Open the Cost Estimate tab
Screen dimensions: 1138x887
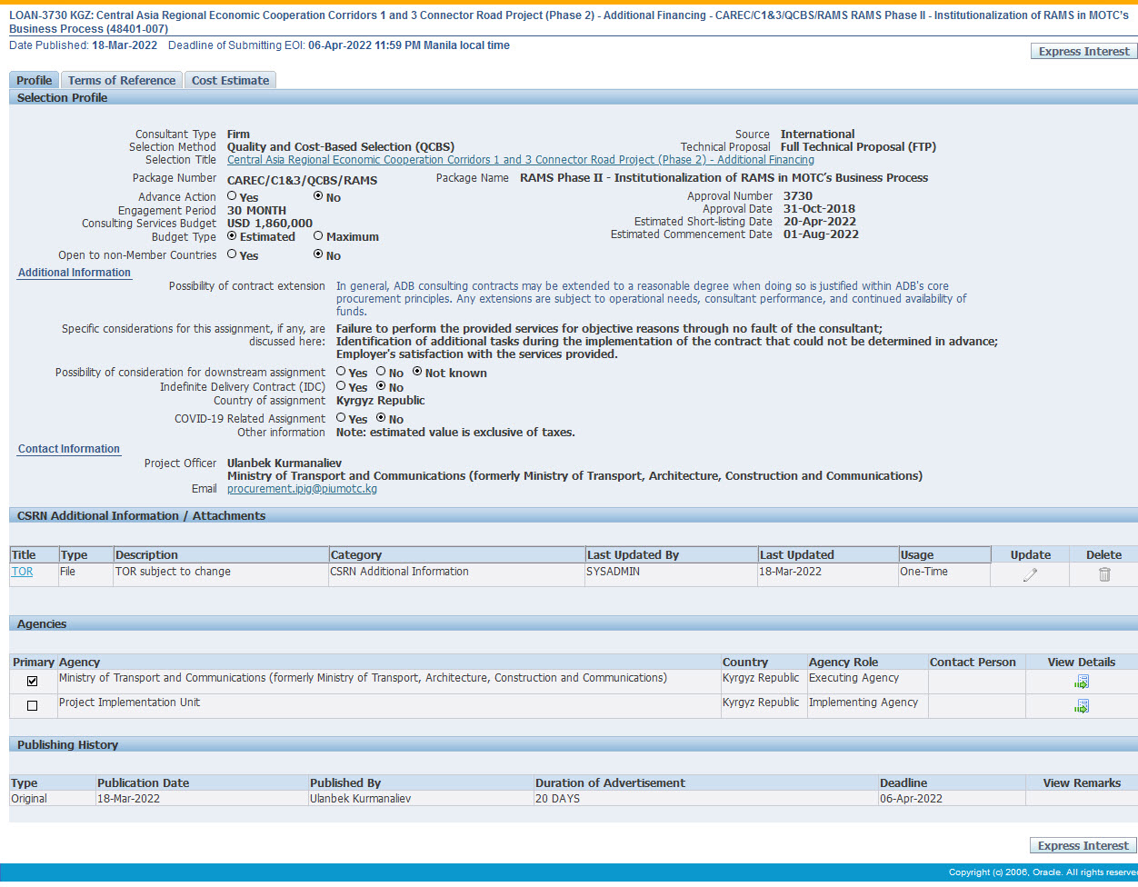coord(230,80)
